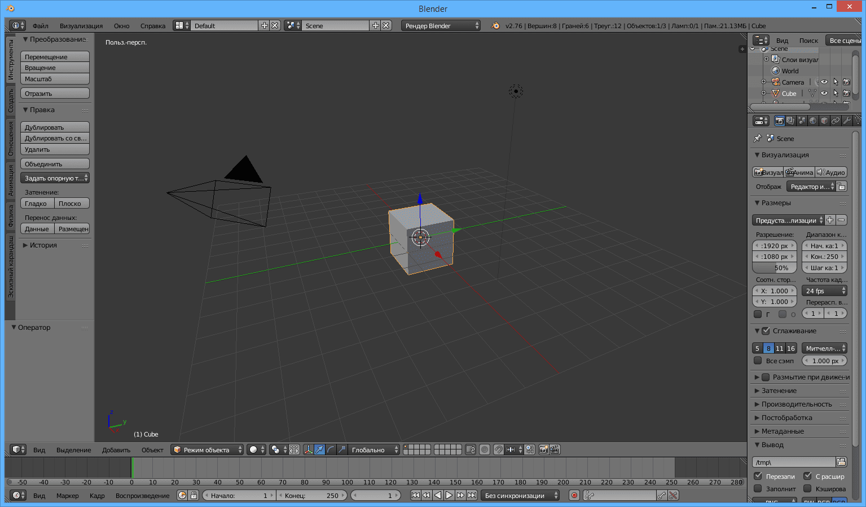Open the Render properties tab
Screen dimensions: 866x507
(x=779, y=121)
